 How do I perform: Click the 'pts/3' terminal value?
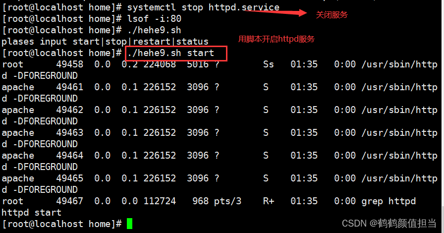[227, 201]
